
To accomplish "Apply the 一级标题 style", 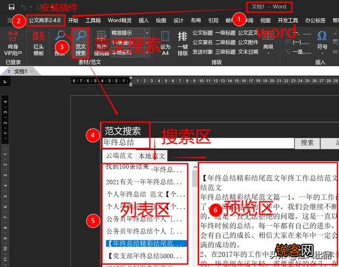I will (x=225, y=33).
